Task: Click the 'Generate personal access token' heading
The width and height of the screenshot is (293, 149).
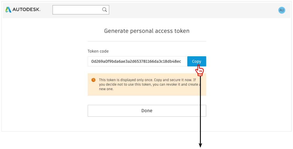Action: click(147, 31)
